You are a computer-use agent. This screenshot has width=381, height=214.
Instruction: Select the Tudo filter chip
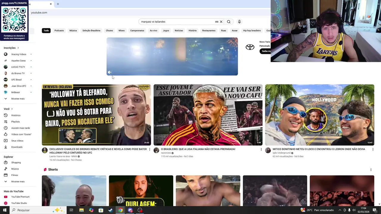46,31
